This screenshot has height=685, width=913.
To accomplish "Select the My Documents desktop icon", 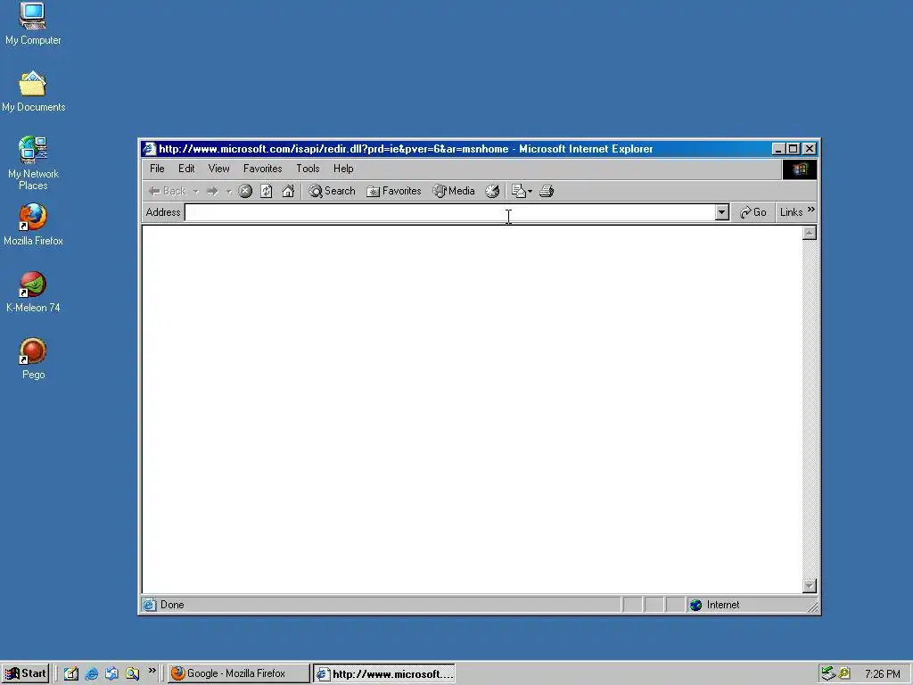I will (x=33, y=91).
